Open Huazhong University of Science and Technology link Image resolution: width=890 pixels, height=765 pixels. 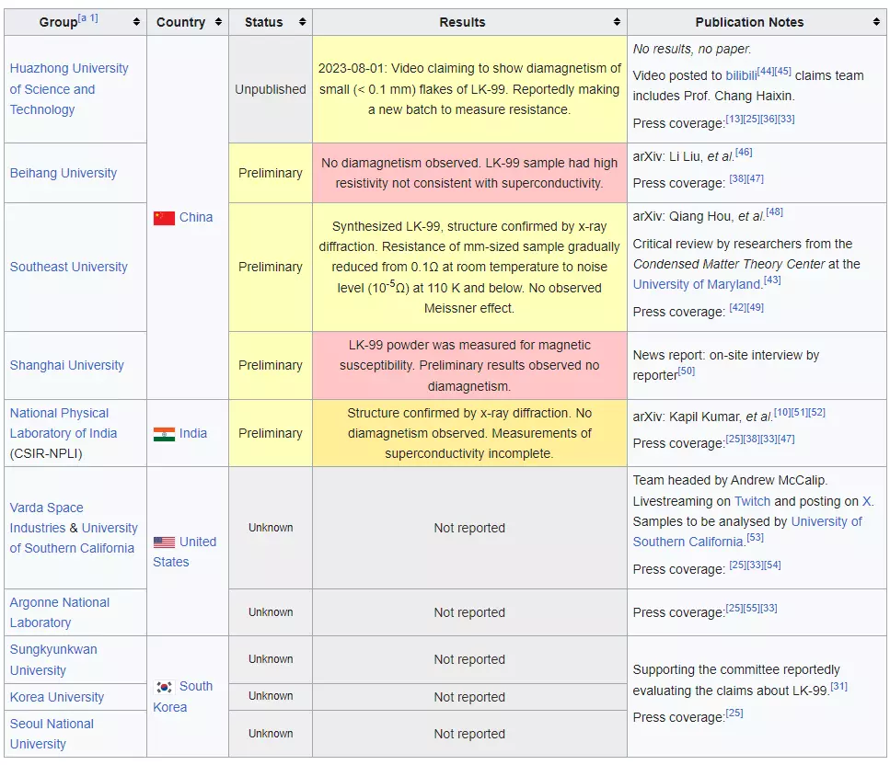coord(68,89)
